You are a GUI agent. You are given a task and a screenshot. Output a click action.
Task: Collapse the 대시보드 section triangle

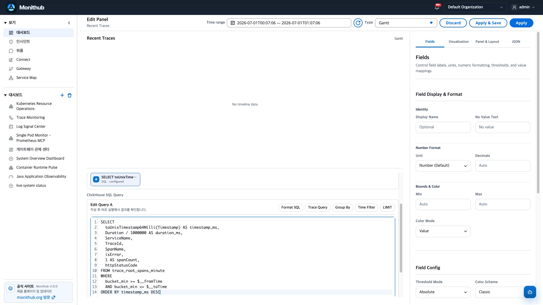point(5,95)
